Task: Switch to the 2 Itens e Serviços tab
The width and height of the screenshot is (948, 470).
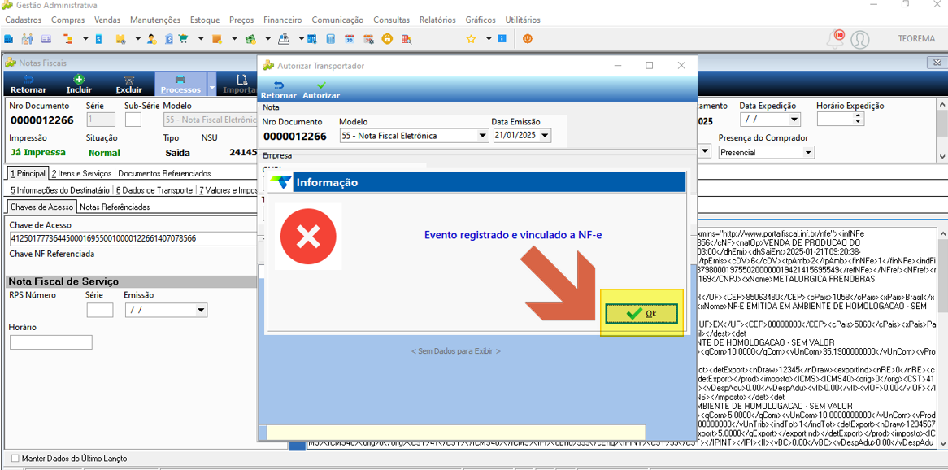Action: [81, 173]
